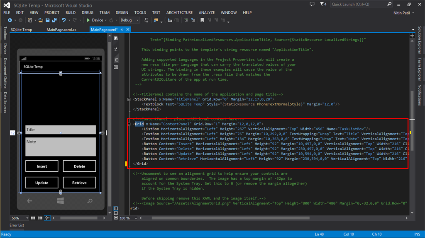Click the swap panes icon in designer splitter
Viewport: 425px width, 238px height.
tap(116, 49)
